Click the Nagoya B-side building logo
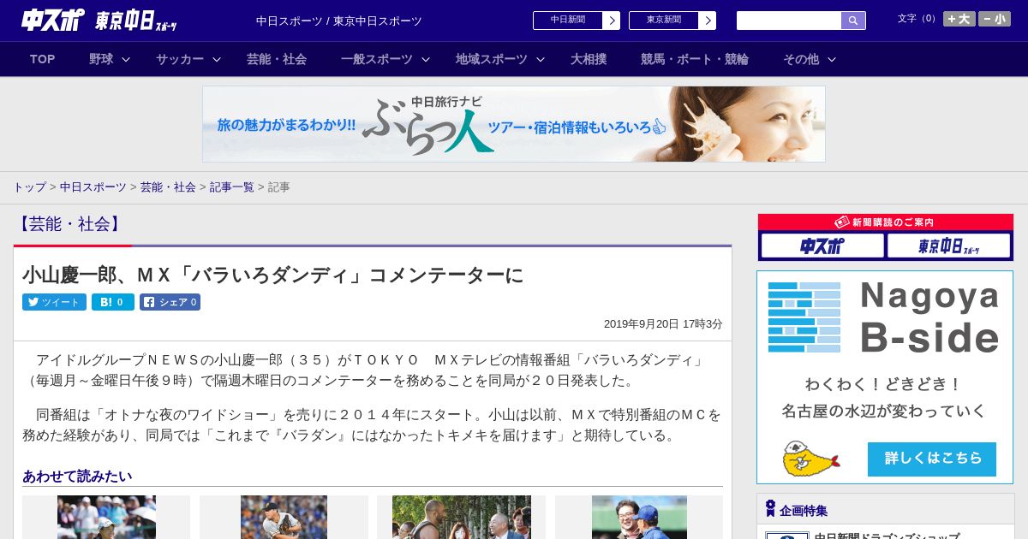Viewport: 1028px width, 539px height. 804,317
